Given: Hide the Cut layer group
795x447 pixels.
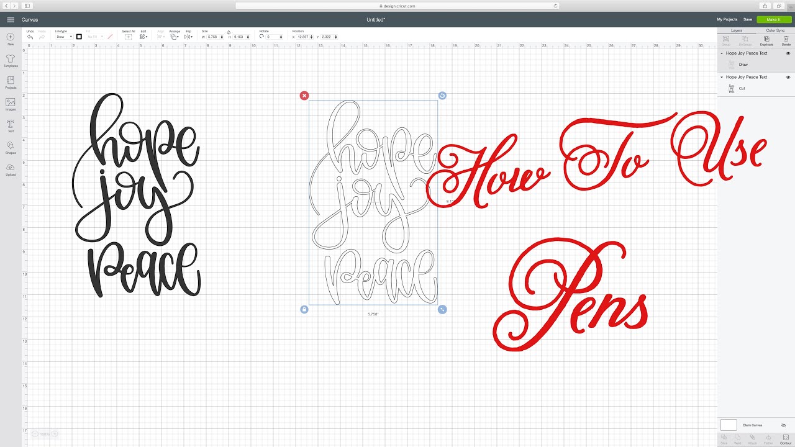Looking at the screenshot, I should pyautogui.click(x=788, y=77).
